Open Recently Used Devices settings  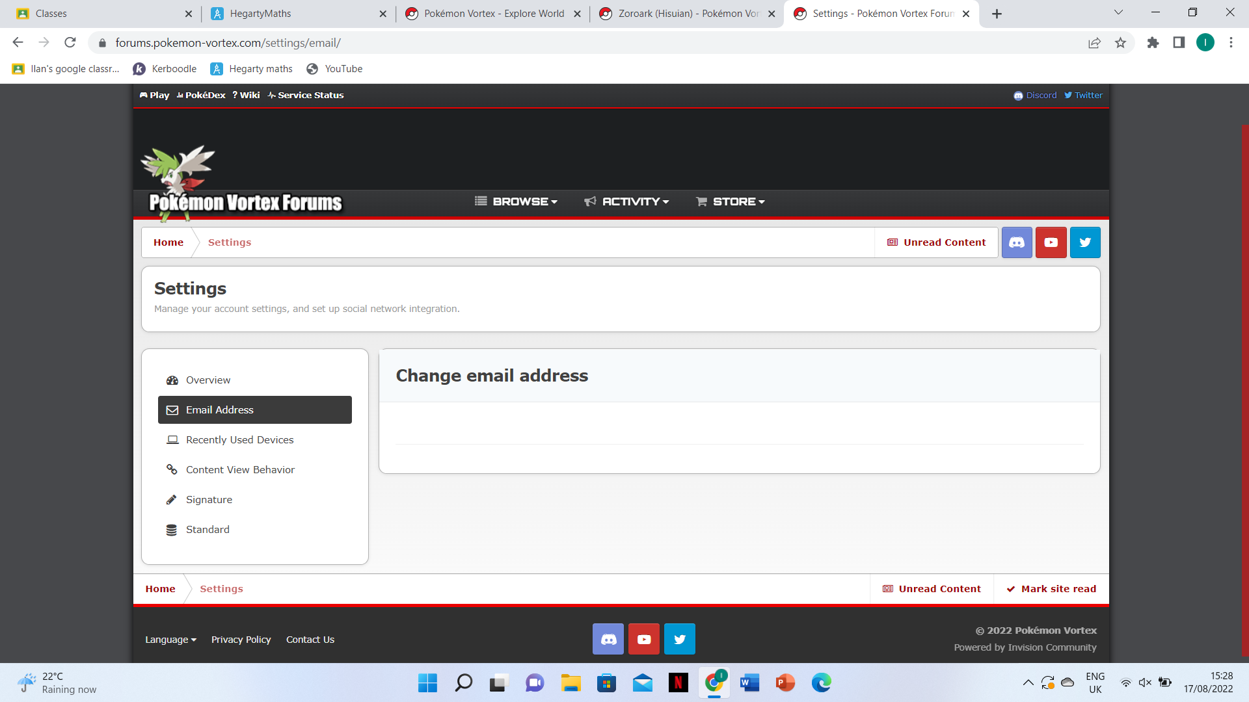pyautogui.click(x=255, y=440)
